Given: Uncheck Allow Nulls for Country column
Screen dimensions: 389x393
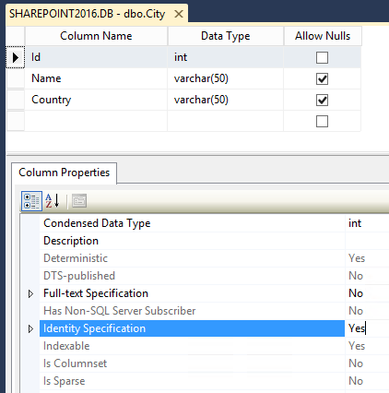Looking at the screenshot, I should (x=322, y=100).
